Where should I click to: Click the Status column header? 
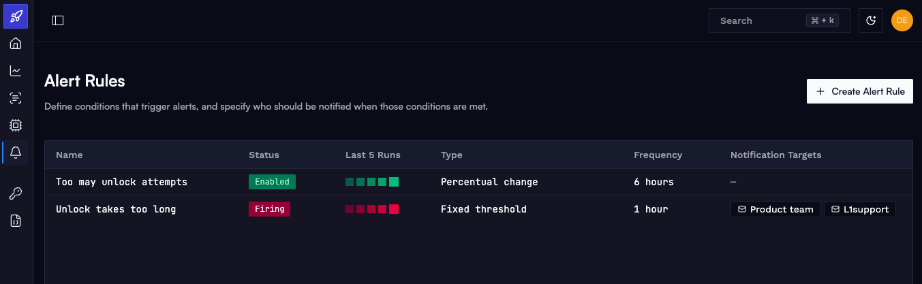(x=264, y=155)
